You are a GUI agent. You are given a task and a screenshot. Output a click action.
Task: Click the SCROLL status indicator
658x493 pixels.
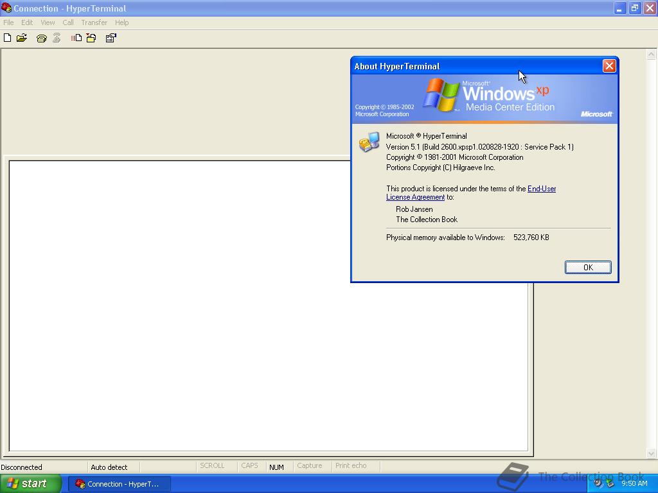coord(212,466)
